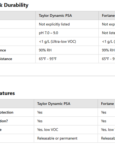The width and height of the screenshot is (115, 144).
Task: Click Taylor's Yes cell in protection row
Action: click(x=40, y=112)
